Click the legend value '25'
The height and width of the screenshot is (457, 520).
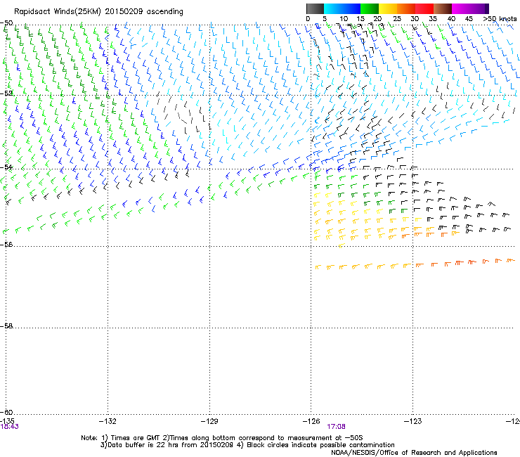coord(397,19)
